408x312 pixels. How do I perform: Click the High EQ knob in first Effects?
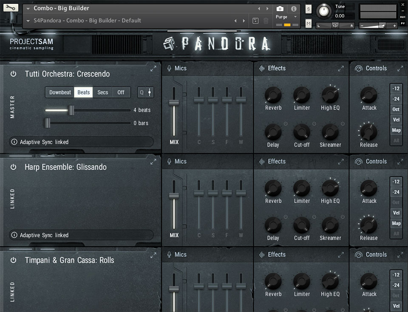point(330,95)
